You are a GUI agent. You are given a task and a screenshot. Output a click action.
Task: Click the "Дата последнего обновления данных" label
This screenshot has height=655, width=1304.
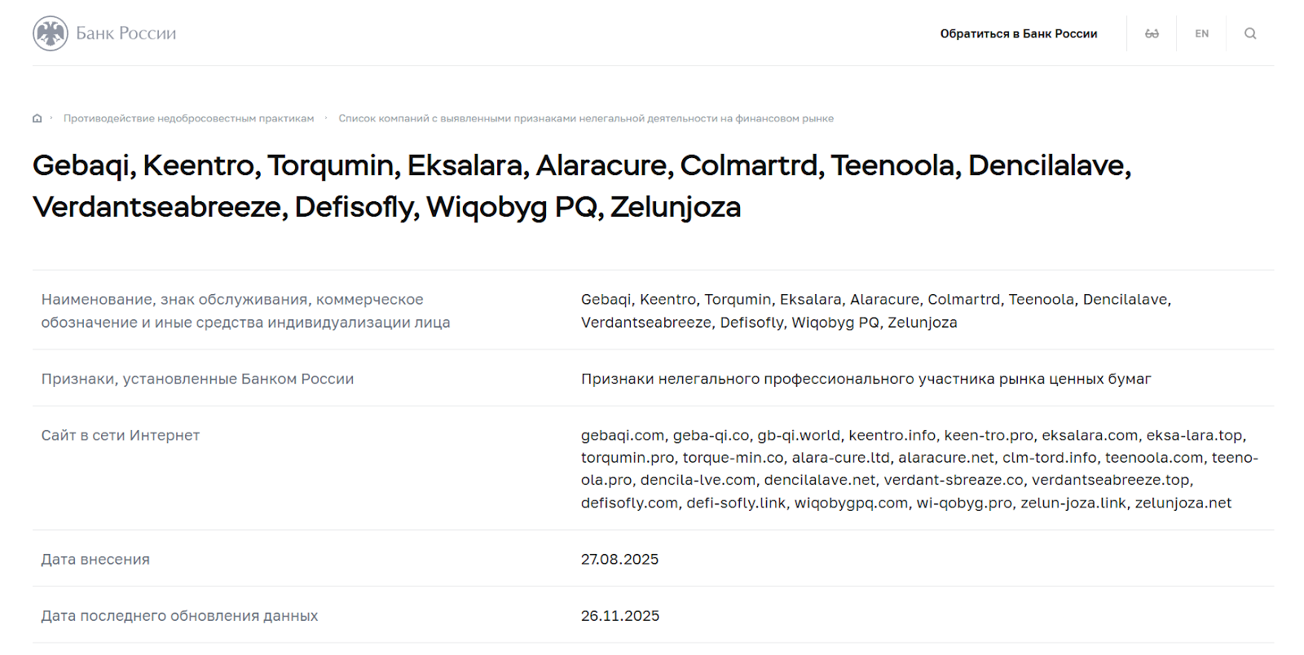coord(179,616)
